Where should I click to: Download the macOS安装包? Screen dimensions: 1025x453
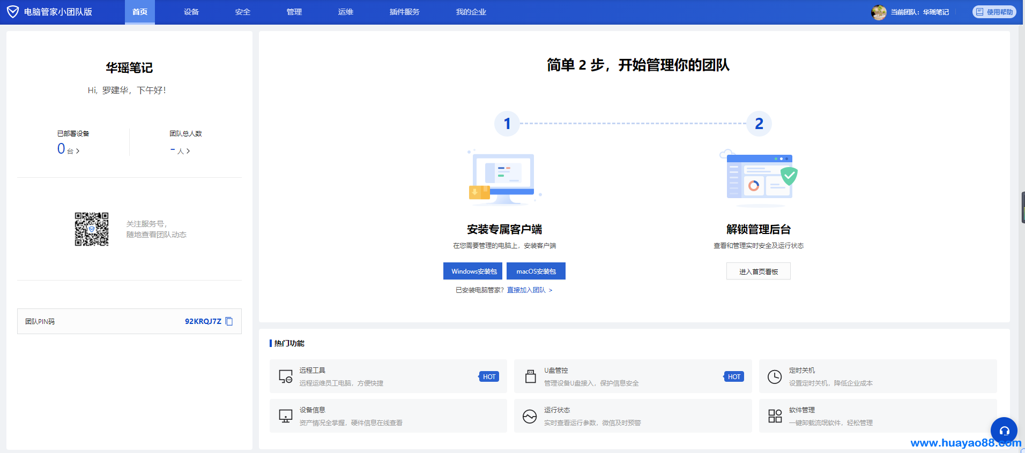[536, 271]
